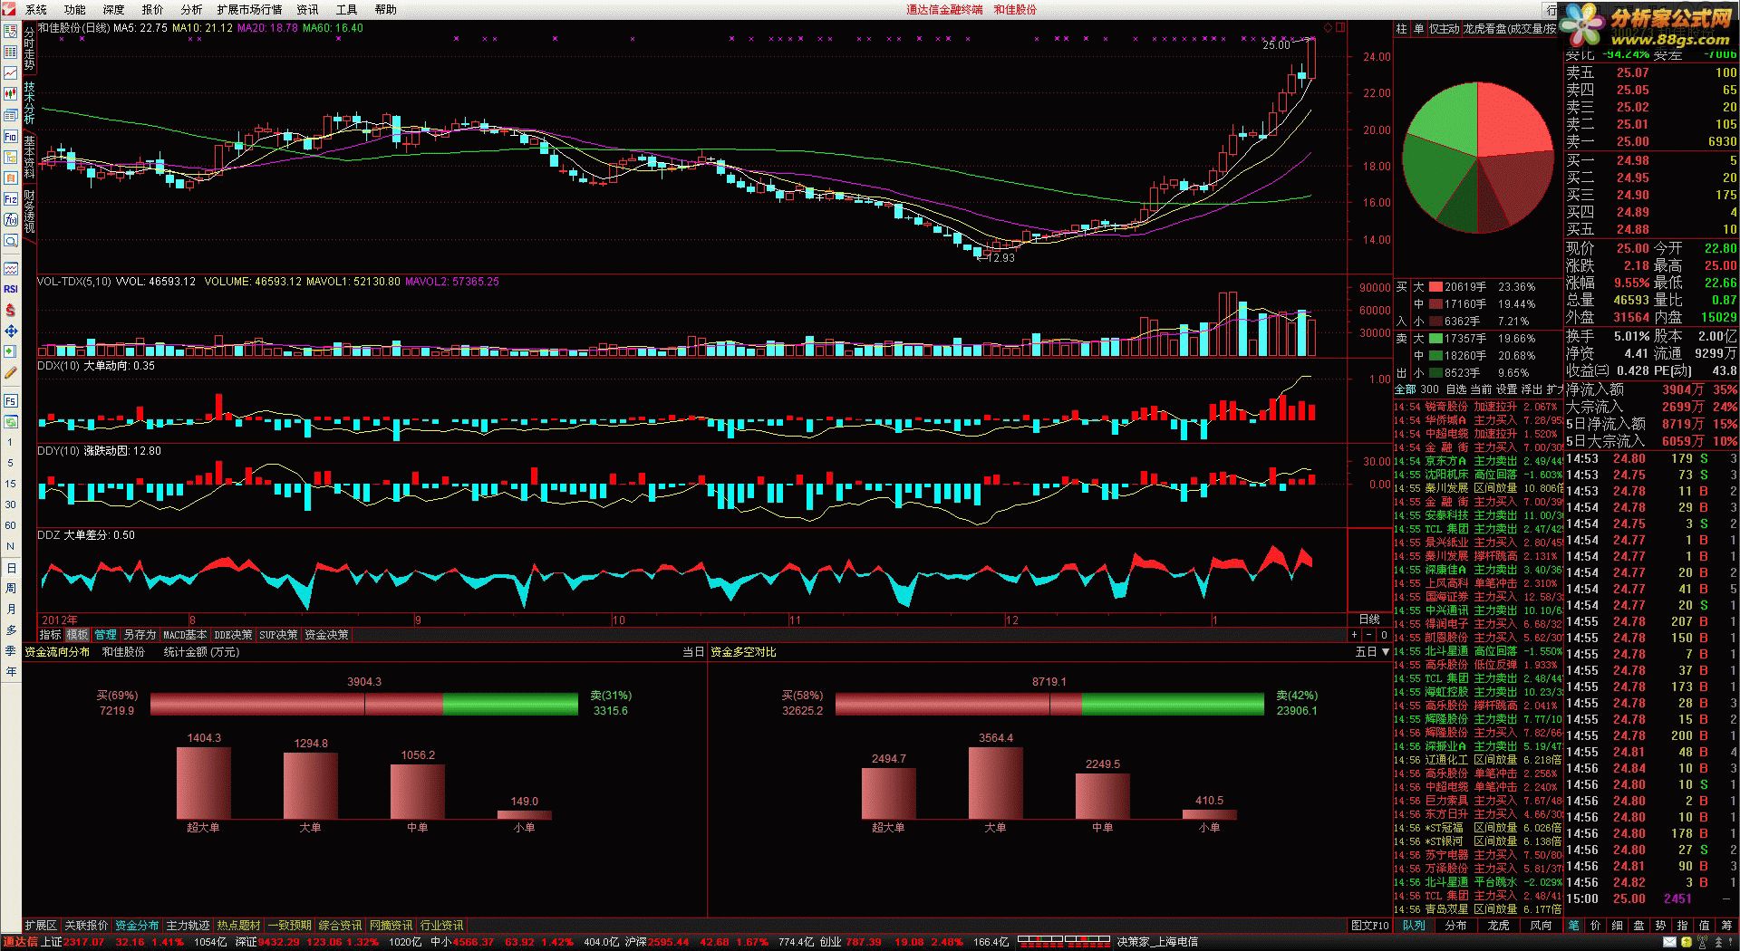Select the 周 weekly period button
Screen dimensions: 1740x951
(10, 588)
